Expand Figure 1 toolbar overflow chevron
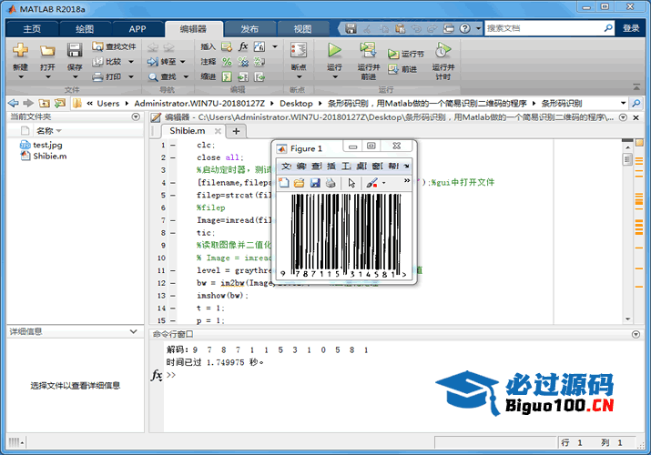This screenshot has height=455, width=651. point(407,180)
